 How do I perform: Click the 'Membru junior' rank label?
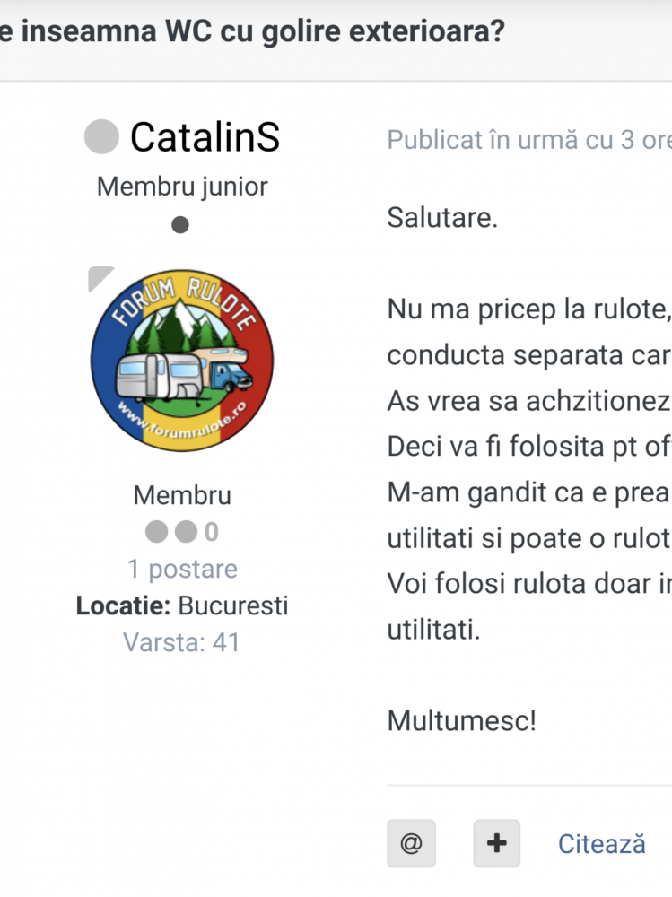click(182, 187)
